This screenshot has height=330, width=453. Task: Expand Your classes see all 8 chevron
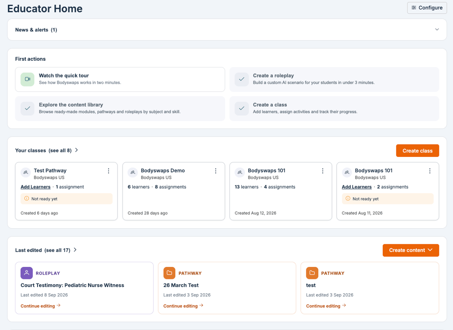[77, 150]
